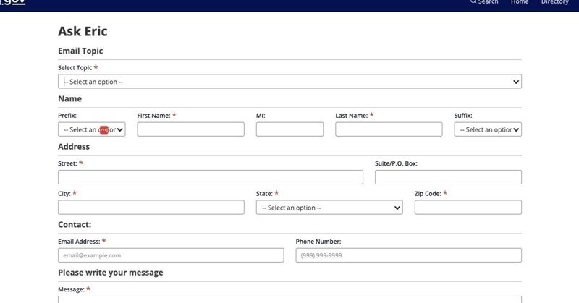
Task: Open the Directory link in the header
Action: tap(554, 2)
